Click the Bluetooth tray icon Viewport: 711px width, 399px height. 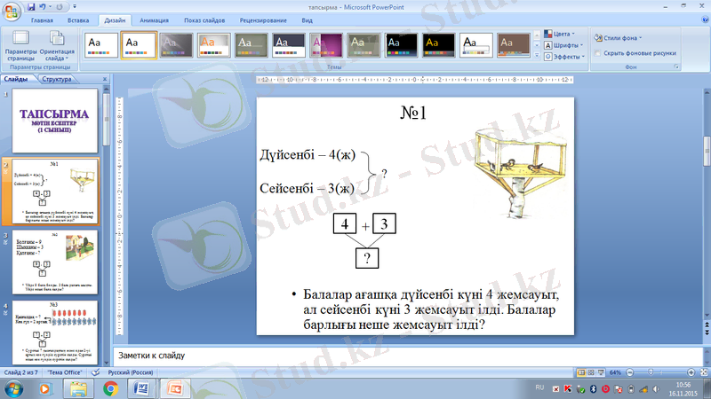click(593, 389)
